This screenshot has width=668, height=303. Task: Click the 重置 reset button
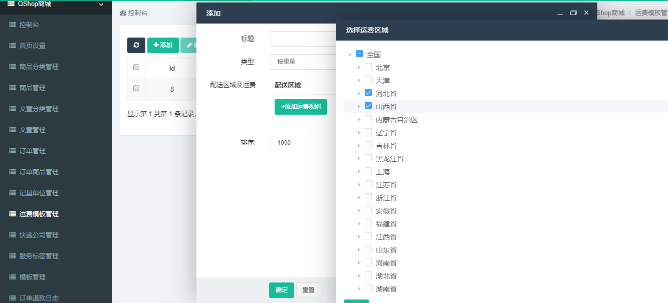point(308,290)
